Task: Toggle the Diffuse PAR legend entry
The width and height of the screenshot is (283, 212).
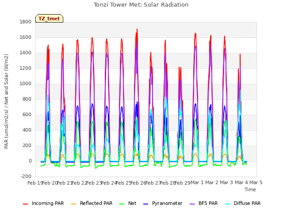Action: (243, 203)
